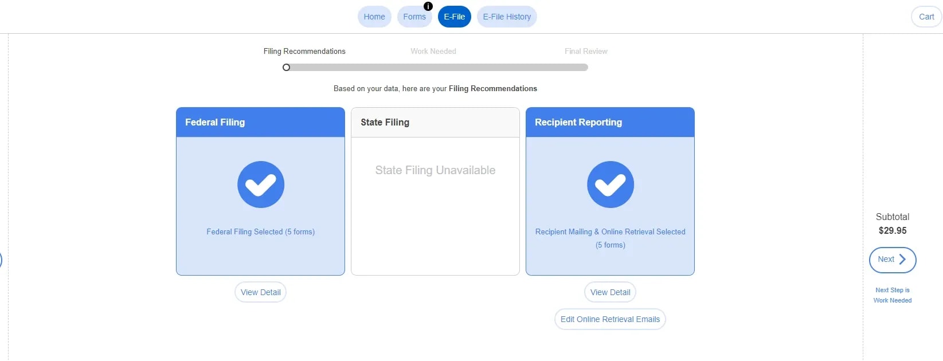
Task: Click Edit Online Retrieval Emails
Action: tap(610, 319)
